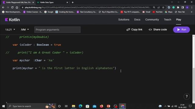Select the Play menu item
Viewport: 195px width, 109px height.
coord(179,20)
